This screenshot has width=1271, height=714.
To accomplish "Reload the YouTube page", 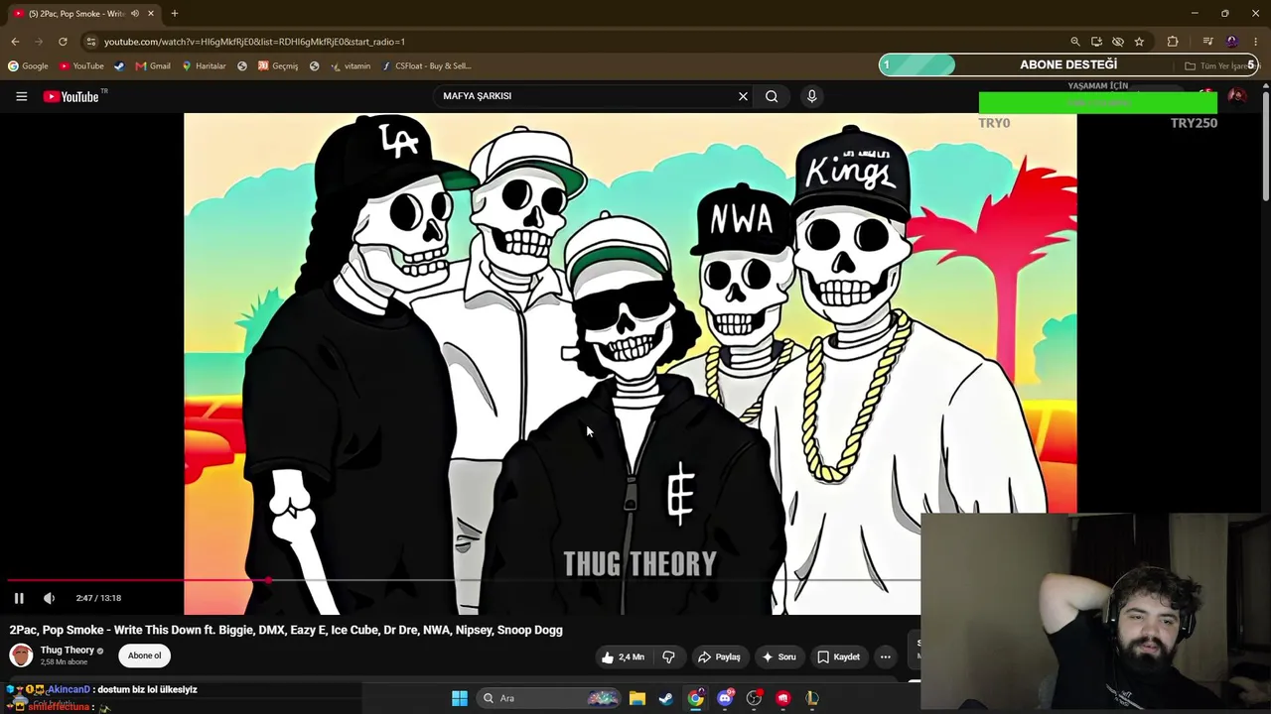I will point(63,42).
